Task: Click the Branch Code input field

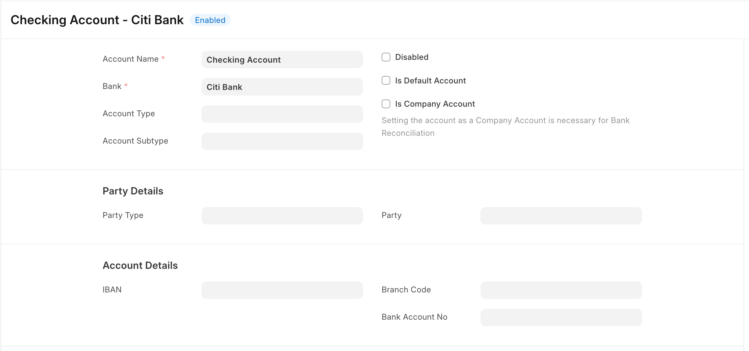Action: tap(561, 290)
